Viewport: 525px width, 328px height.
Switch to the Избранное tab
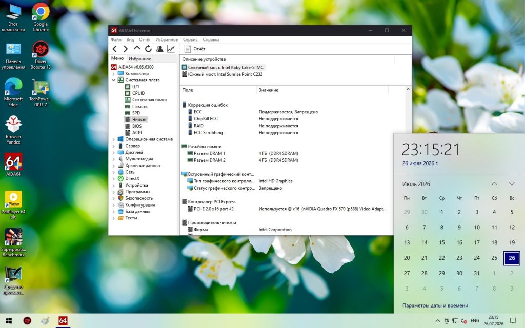point(139,58)
